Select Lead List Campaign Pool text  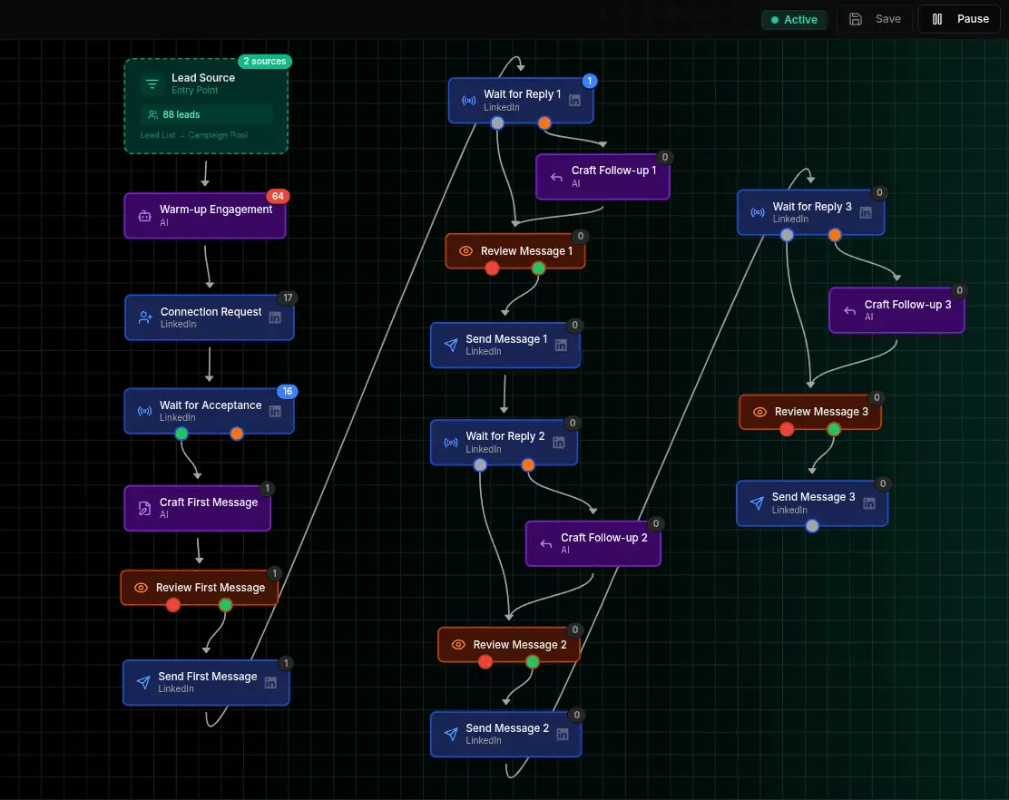[193, 135]
